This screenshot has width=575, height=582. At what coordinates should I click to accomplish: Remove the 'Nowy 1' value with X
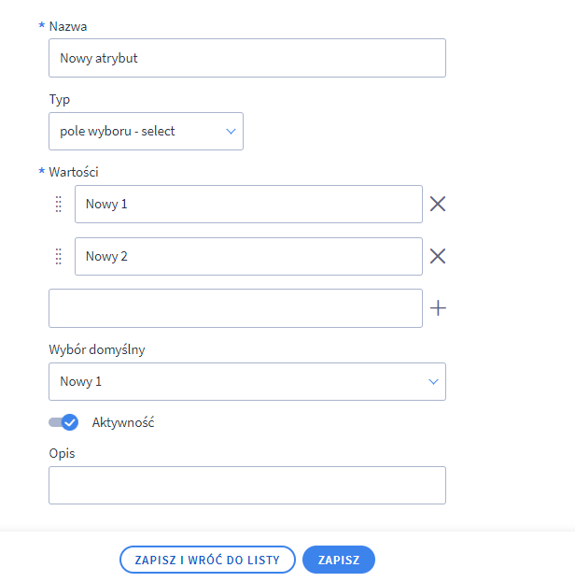point(437,204)
